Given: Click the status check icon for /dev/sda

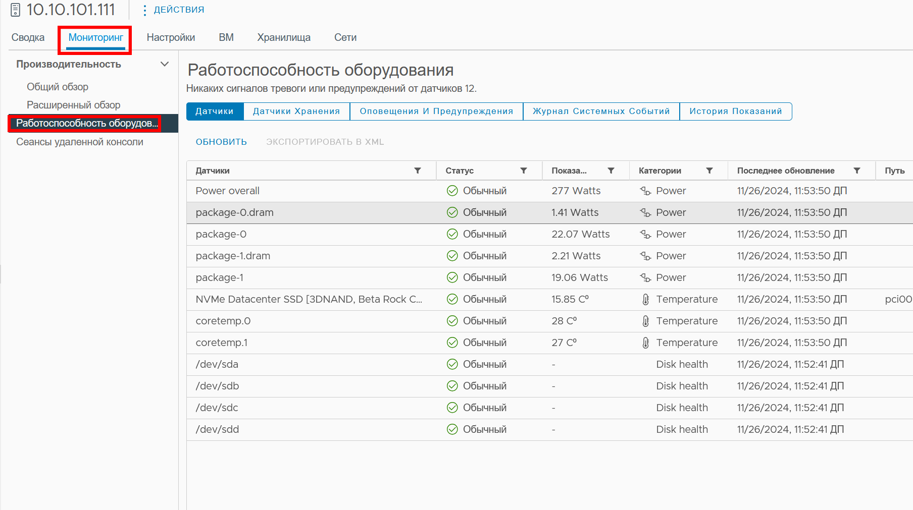Looking at the screenshot, I should coord(452,364).
